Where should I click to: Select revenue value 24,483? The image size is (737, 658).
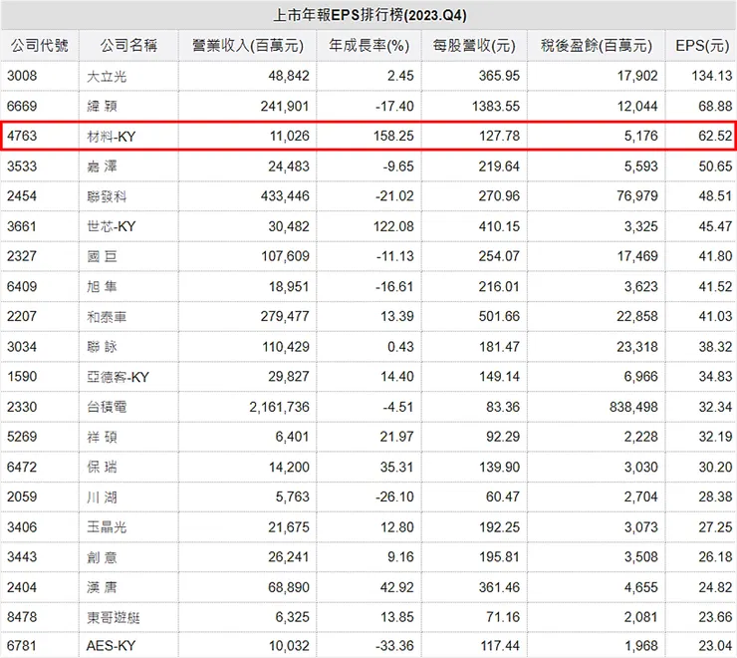tap(289, 166)
